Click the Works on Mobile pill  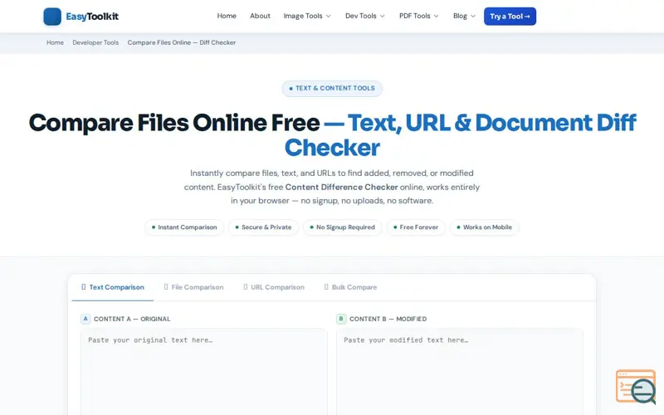[484, 227]
